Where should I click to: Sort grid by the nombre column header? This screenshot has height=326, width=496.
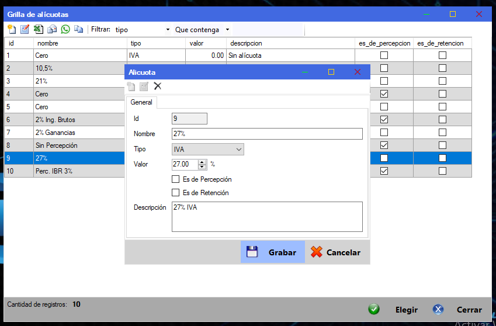point(80,43)
